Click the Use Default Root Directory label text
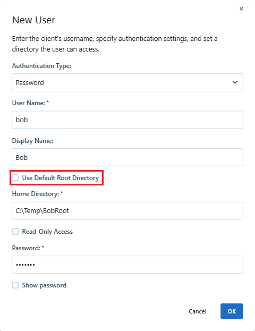Viewport: 255px width, 331px height. point(61,178)
